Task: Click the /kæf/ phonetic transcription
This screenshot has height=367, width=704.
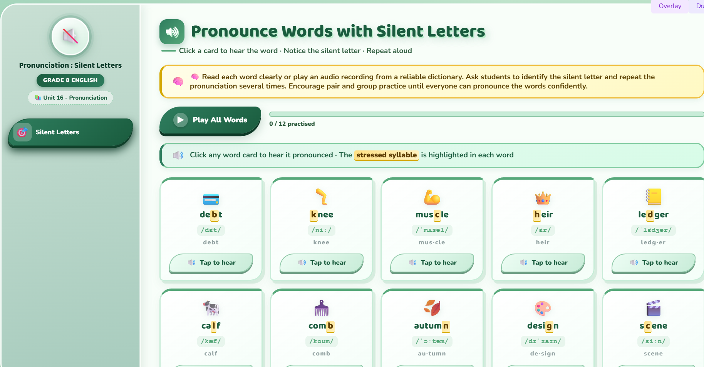Action: tap(211, 341)
